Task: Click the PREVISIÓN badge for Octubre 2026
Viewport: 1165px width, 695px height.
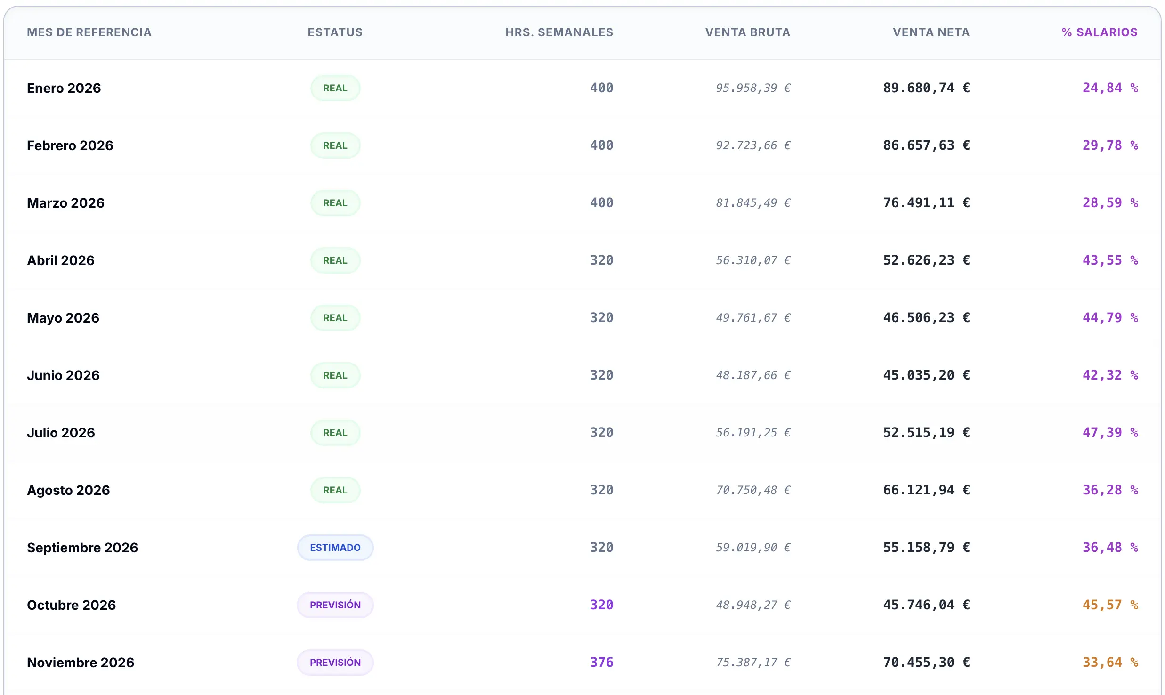Action: (x=335, y=605)
